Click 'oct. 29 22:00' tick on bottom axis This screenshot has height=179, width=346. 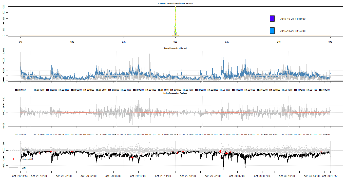[x=212, y=176]
